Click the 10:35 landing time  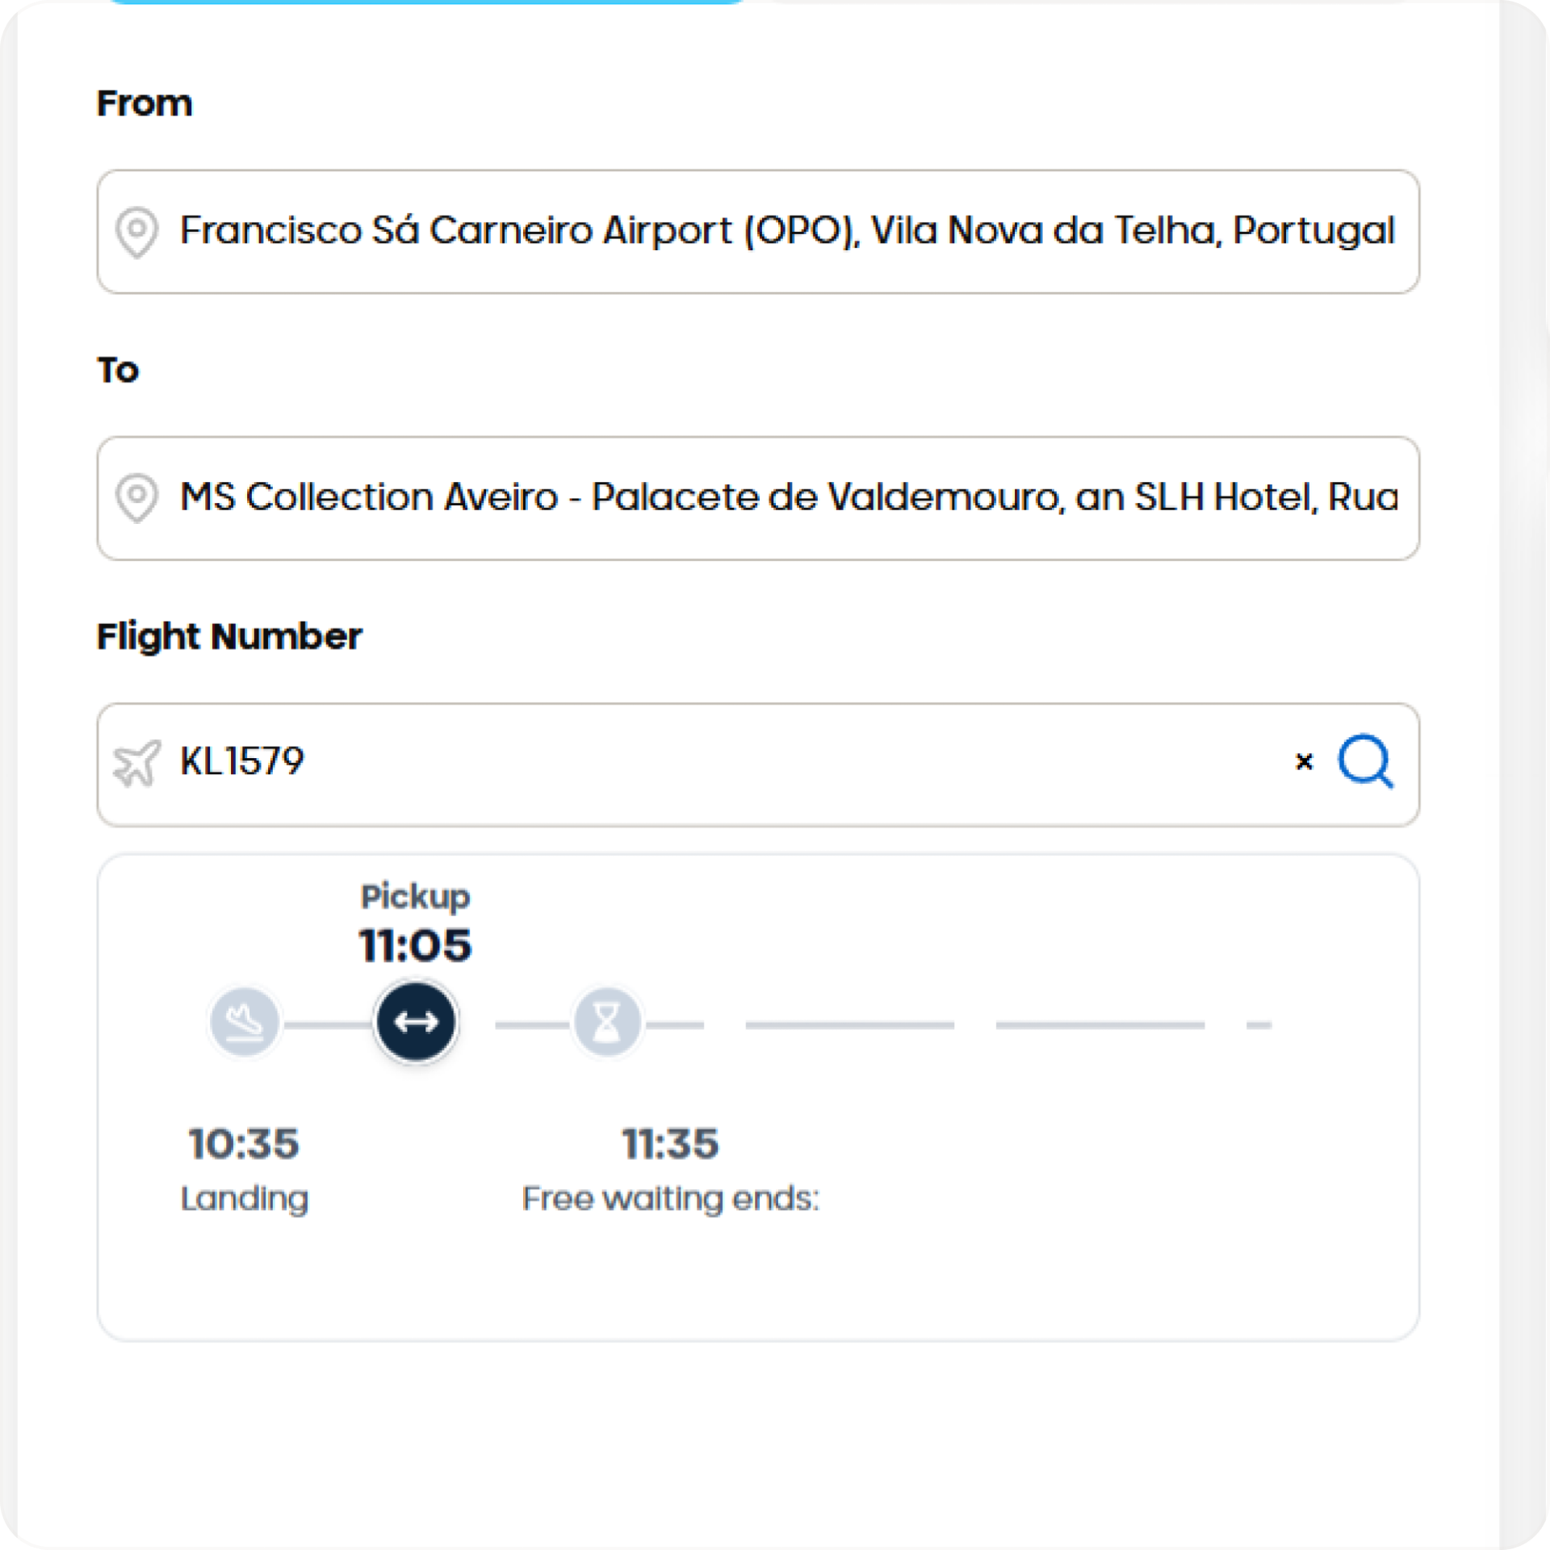[x=244, y=1144]
